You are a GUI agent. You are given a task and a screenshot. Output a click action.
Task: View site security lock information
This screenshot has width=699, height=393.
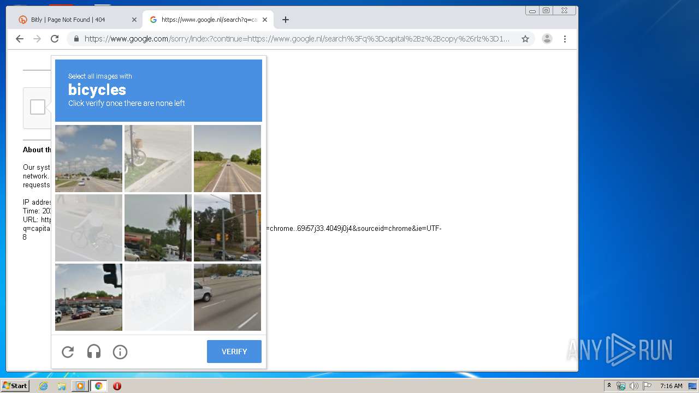[76, 39]
